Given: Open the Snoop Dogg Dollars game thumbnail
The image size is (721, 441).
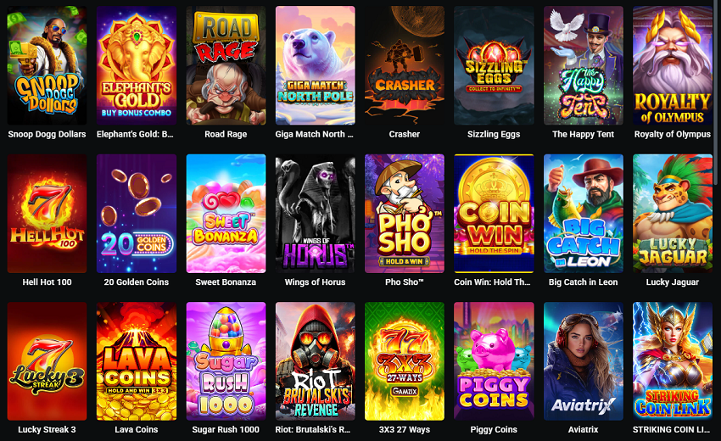Looking at the screenshot, I should point(47,65).
